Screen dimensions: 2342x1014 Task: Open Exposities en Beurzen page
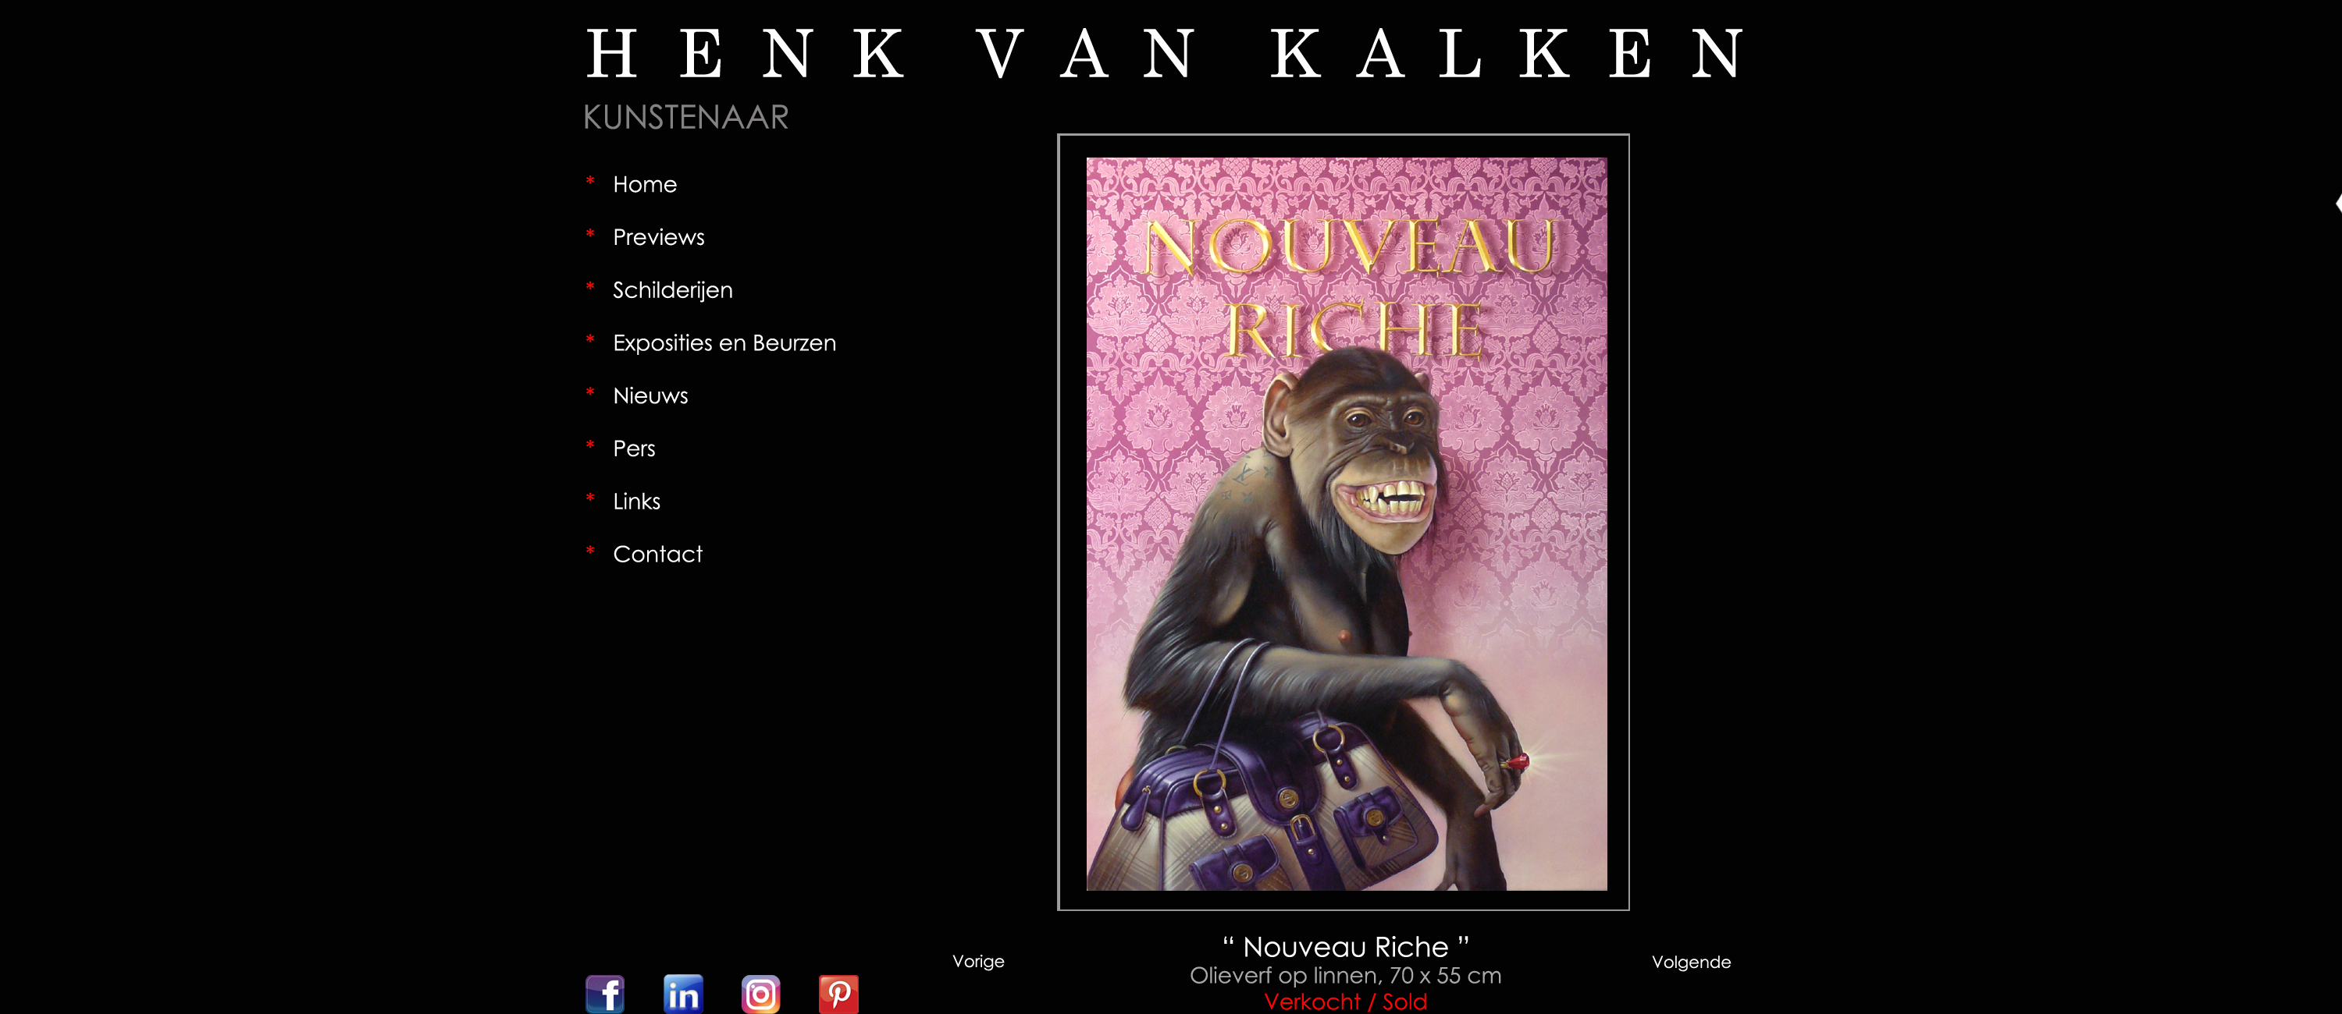724,342
